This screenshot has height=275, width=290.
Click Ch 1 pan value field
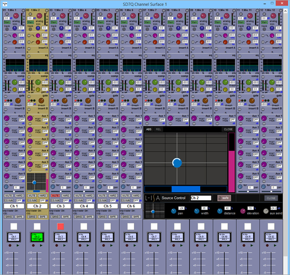[16, 187]
